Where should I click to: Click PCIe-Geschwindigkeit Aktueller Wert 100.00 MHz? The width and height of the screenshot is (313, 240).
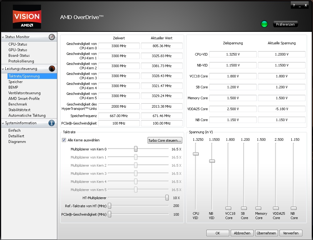(x=161, y=123)
